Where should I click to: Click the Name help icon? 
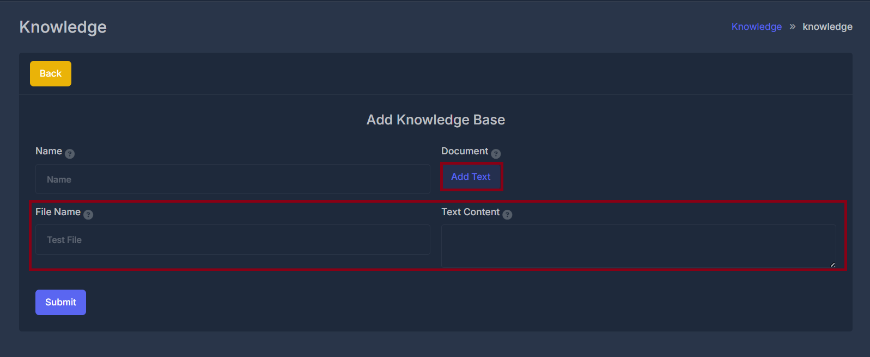point(70,154)
